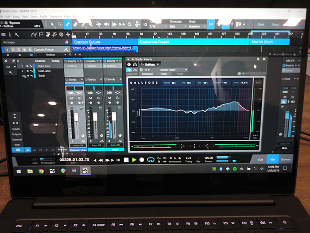This screenshot has height=233, width=310.
Task: Switch to the Browse tab
Action: 286,159
